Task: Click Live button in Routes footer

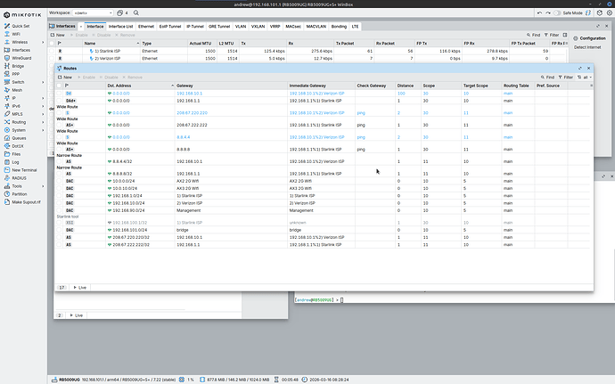Action: tap(79, 288)
